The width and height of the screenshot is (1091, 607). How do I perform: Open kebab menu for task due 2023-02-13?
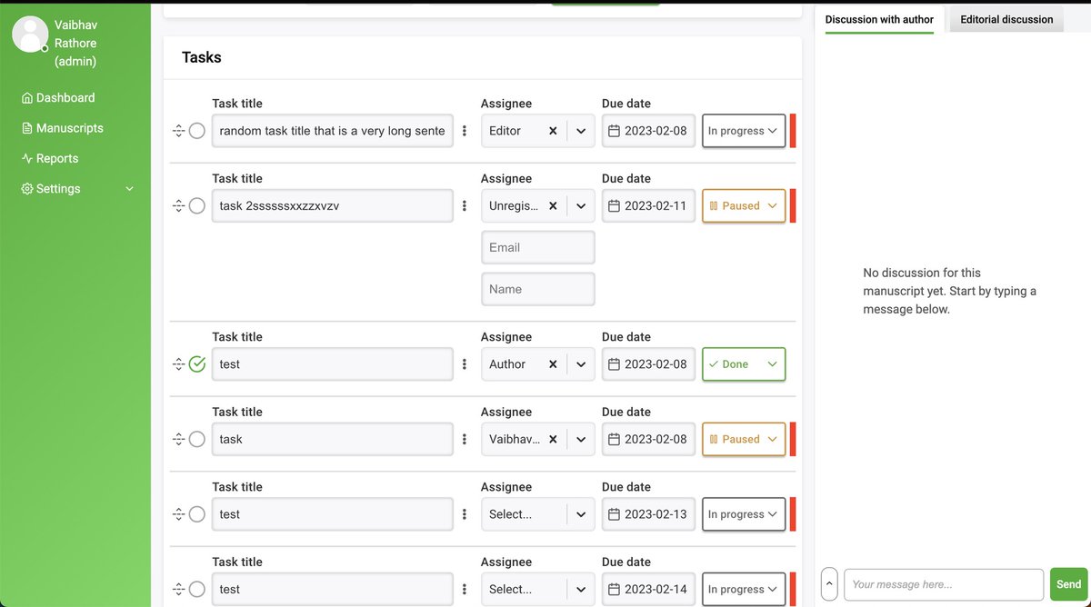click(465, 514)
